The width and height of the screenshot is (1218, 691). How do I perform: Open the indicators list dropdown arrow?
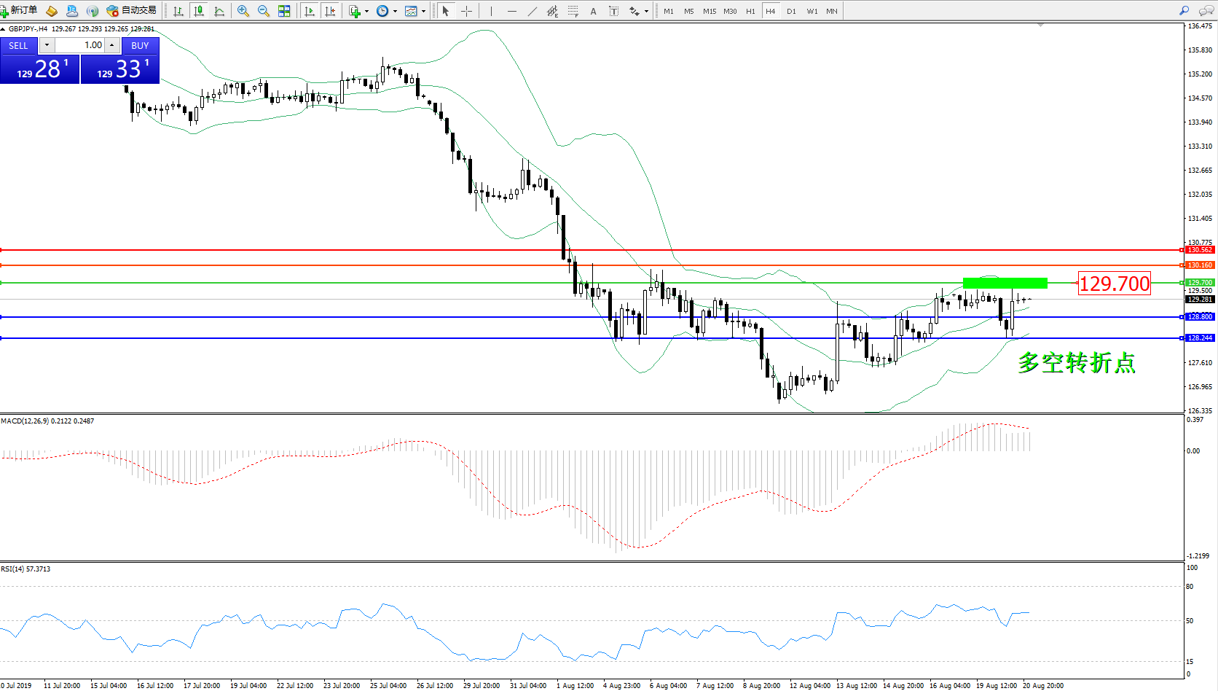click(x=366, y=11)
